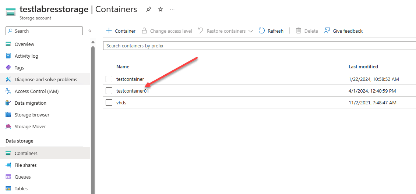Viewport: 416px width, 194px height.
Task: Click Change access level text
Action: coord(171,31)
